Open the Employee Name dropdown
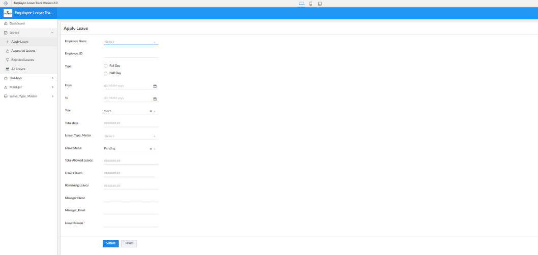 [x=131, y=42]
